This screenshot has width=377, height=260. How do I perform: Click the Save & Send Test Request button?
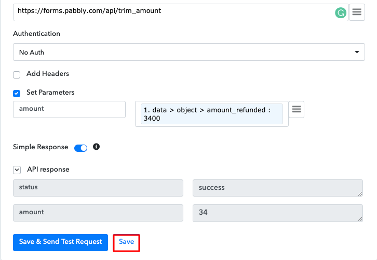[60, 242]
